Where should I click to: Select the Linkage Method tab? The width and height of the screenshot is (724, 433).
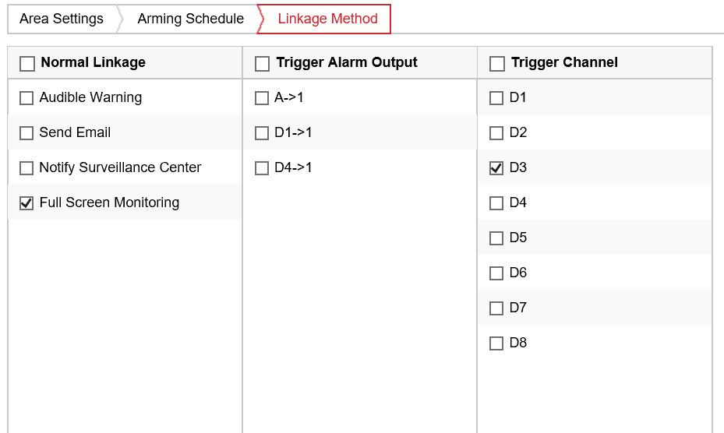pyautogui.click(x=327, y=19)
